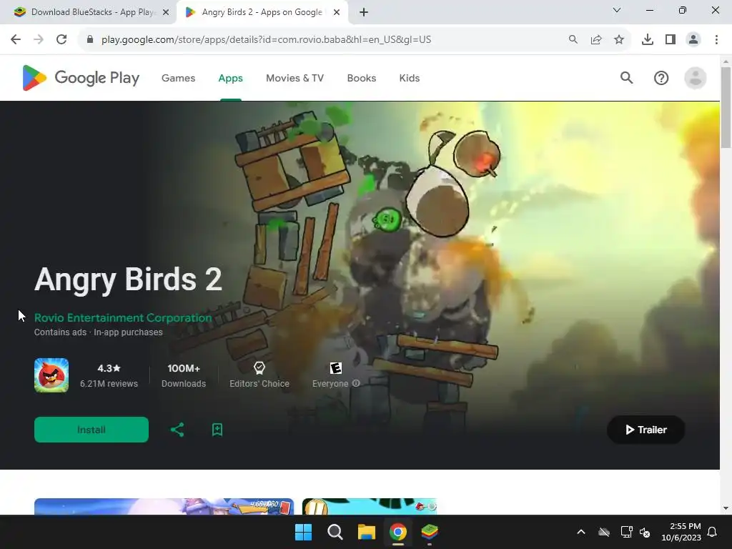
Task: Add Angry Birds 2 to wishlist
Action: coord(217,430)
